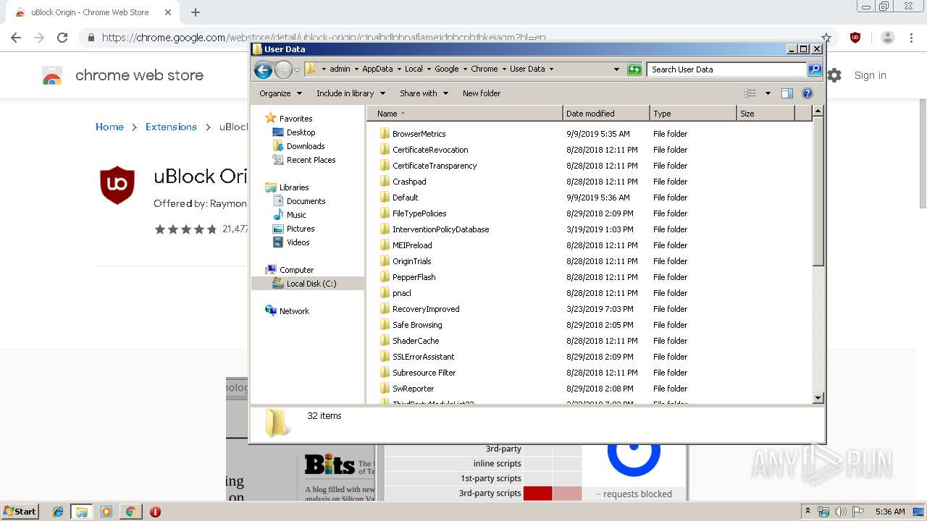Click the change view icon in Explorer toolbar
Screen dimensions: 927x521
tap(750, 93)
